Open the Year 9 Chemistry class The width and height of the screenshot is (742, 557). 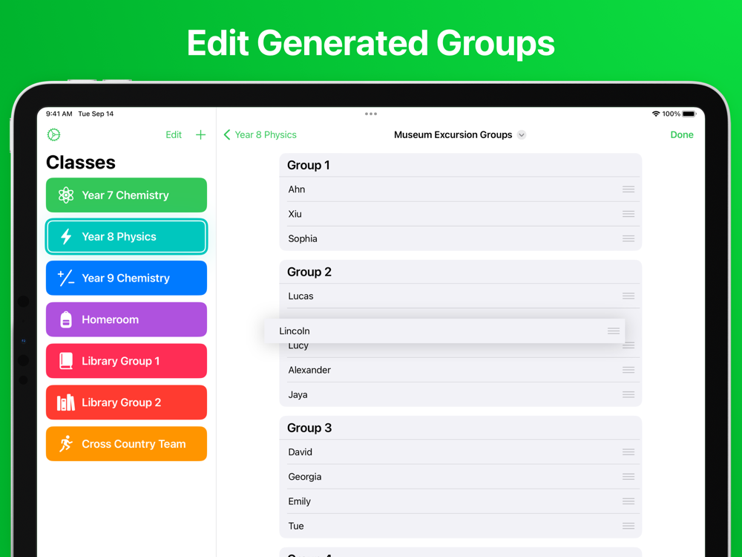point(126,278)
